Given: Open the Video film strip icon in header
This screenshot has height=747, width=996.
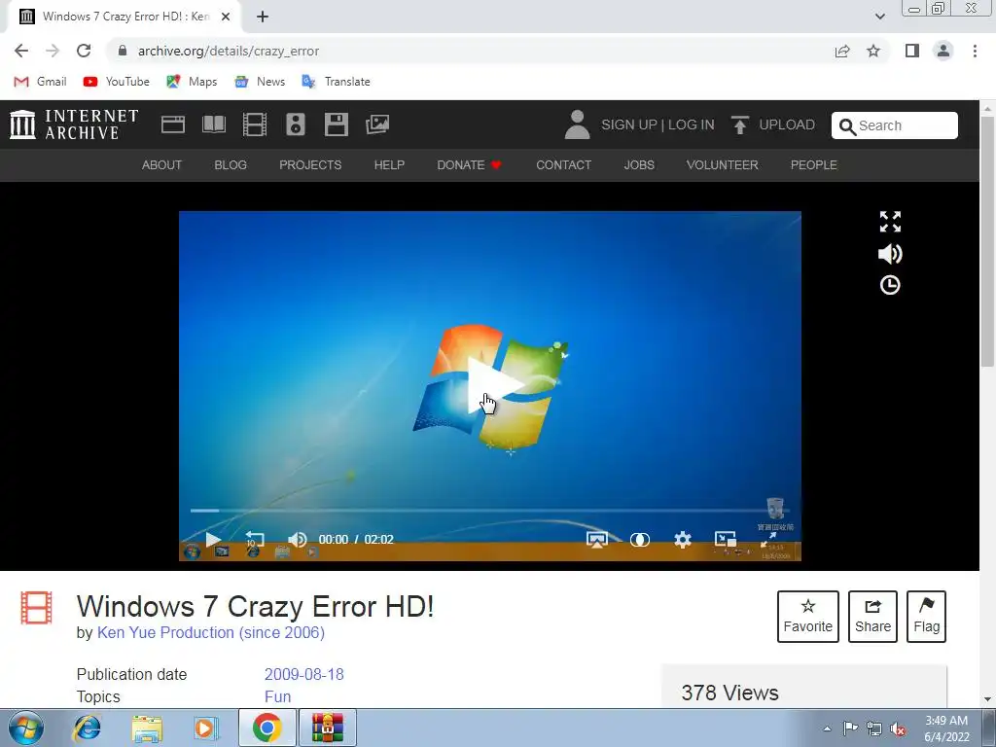Looking at the screenshot, I should click(255, 124).
